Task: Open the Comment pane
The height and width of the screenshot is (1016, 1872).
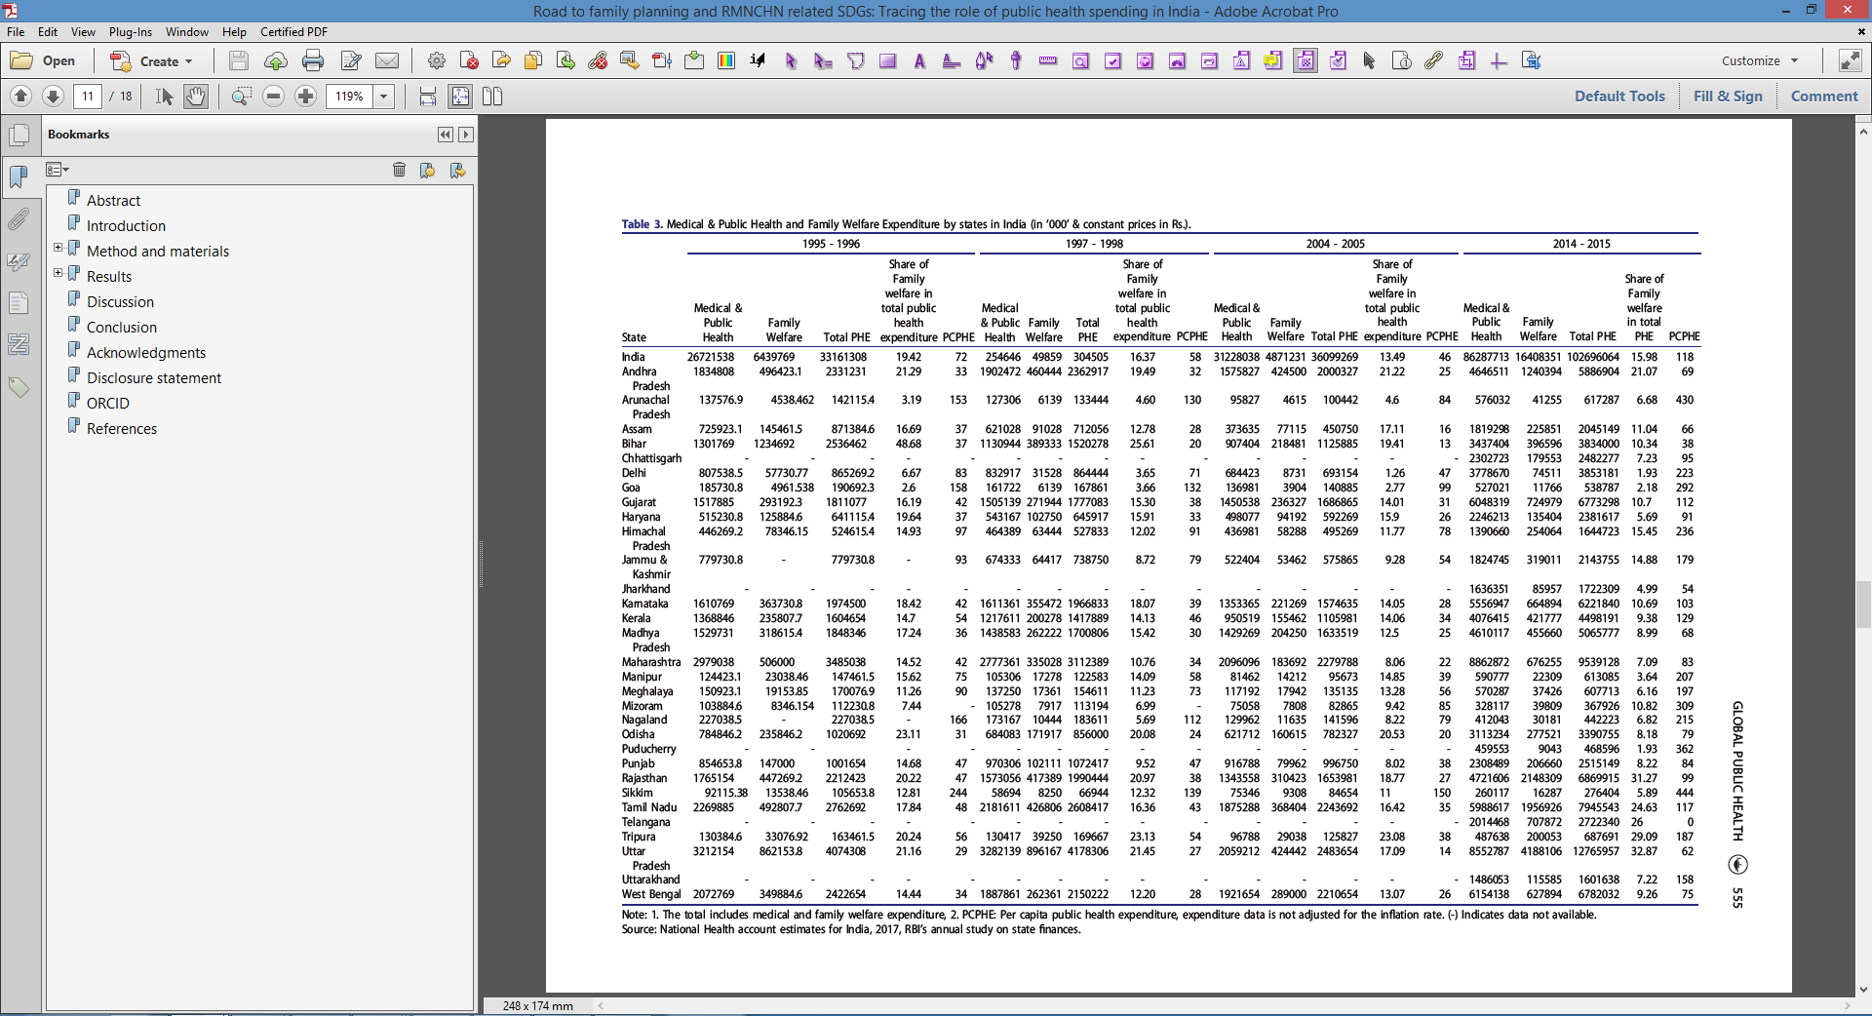Action: point(1824,97)
